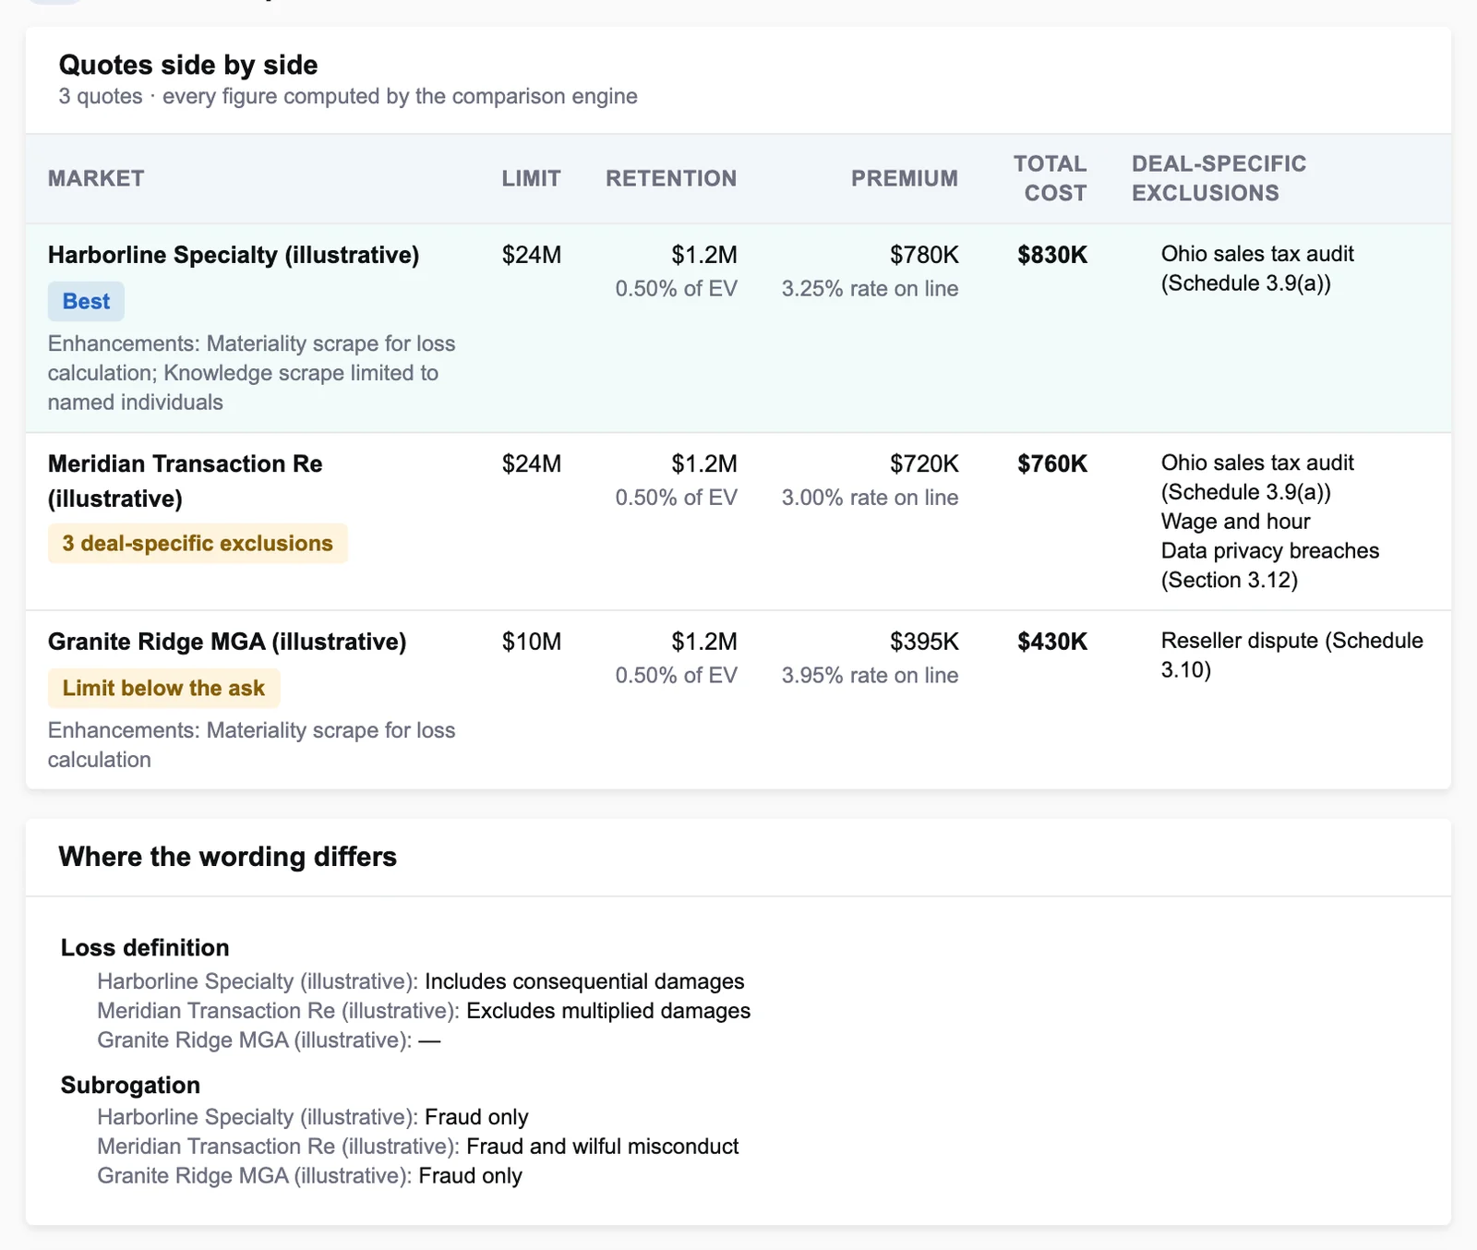Viewport: 1477px width, 1250px height.
Task: Click the Harborline $24M limit value
Action: (532, 255)
